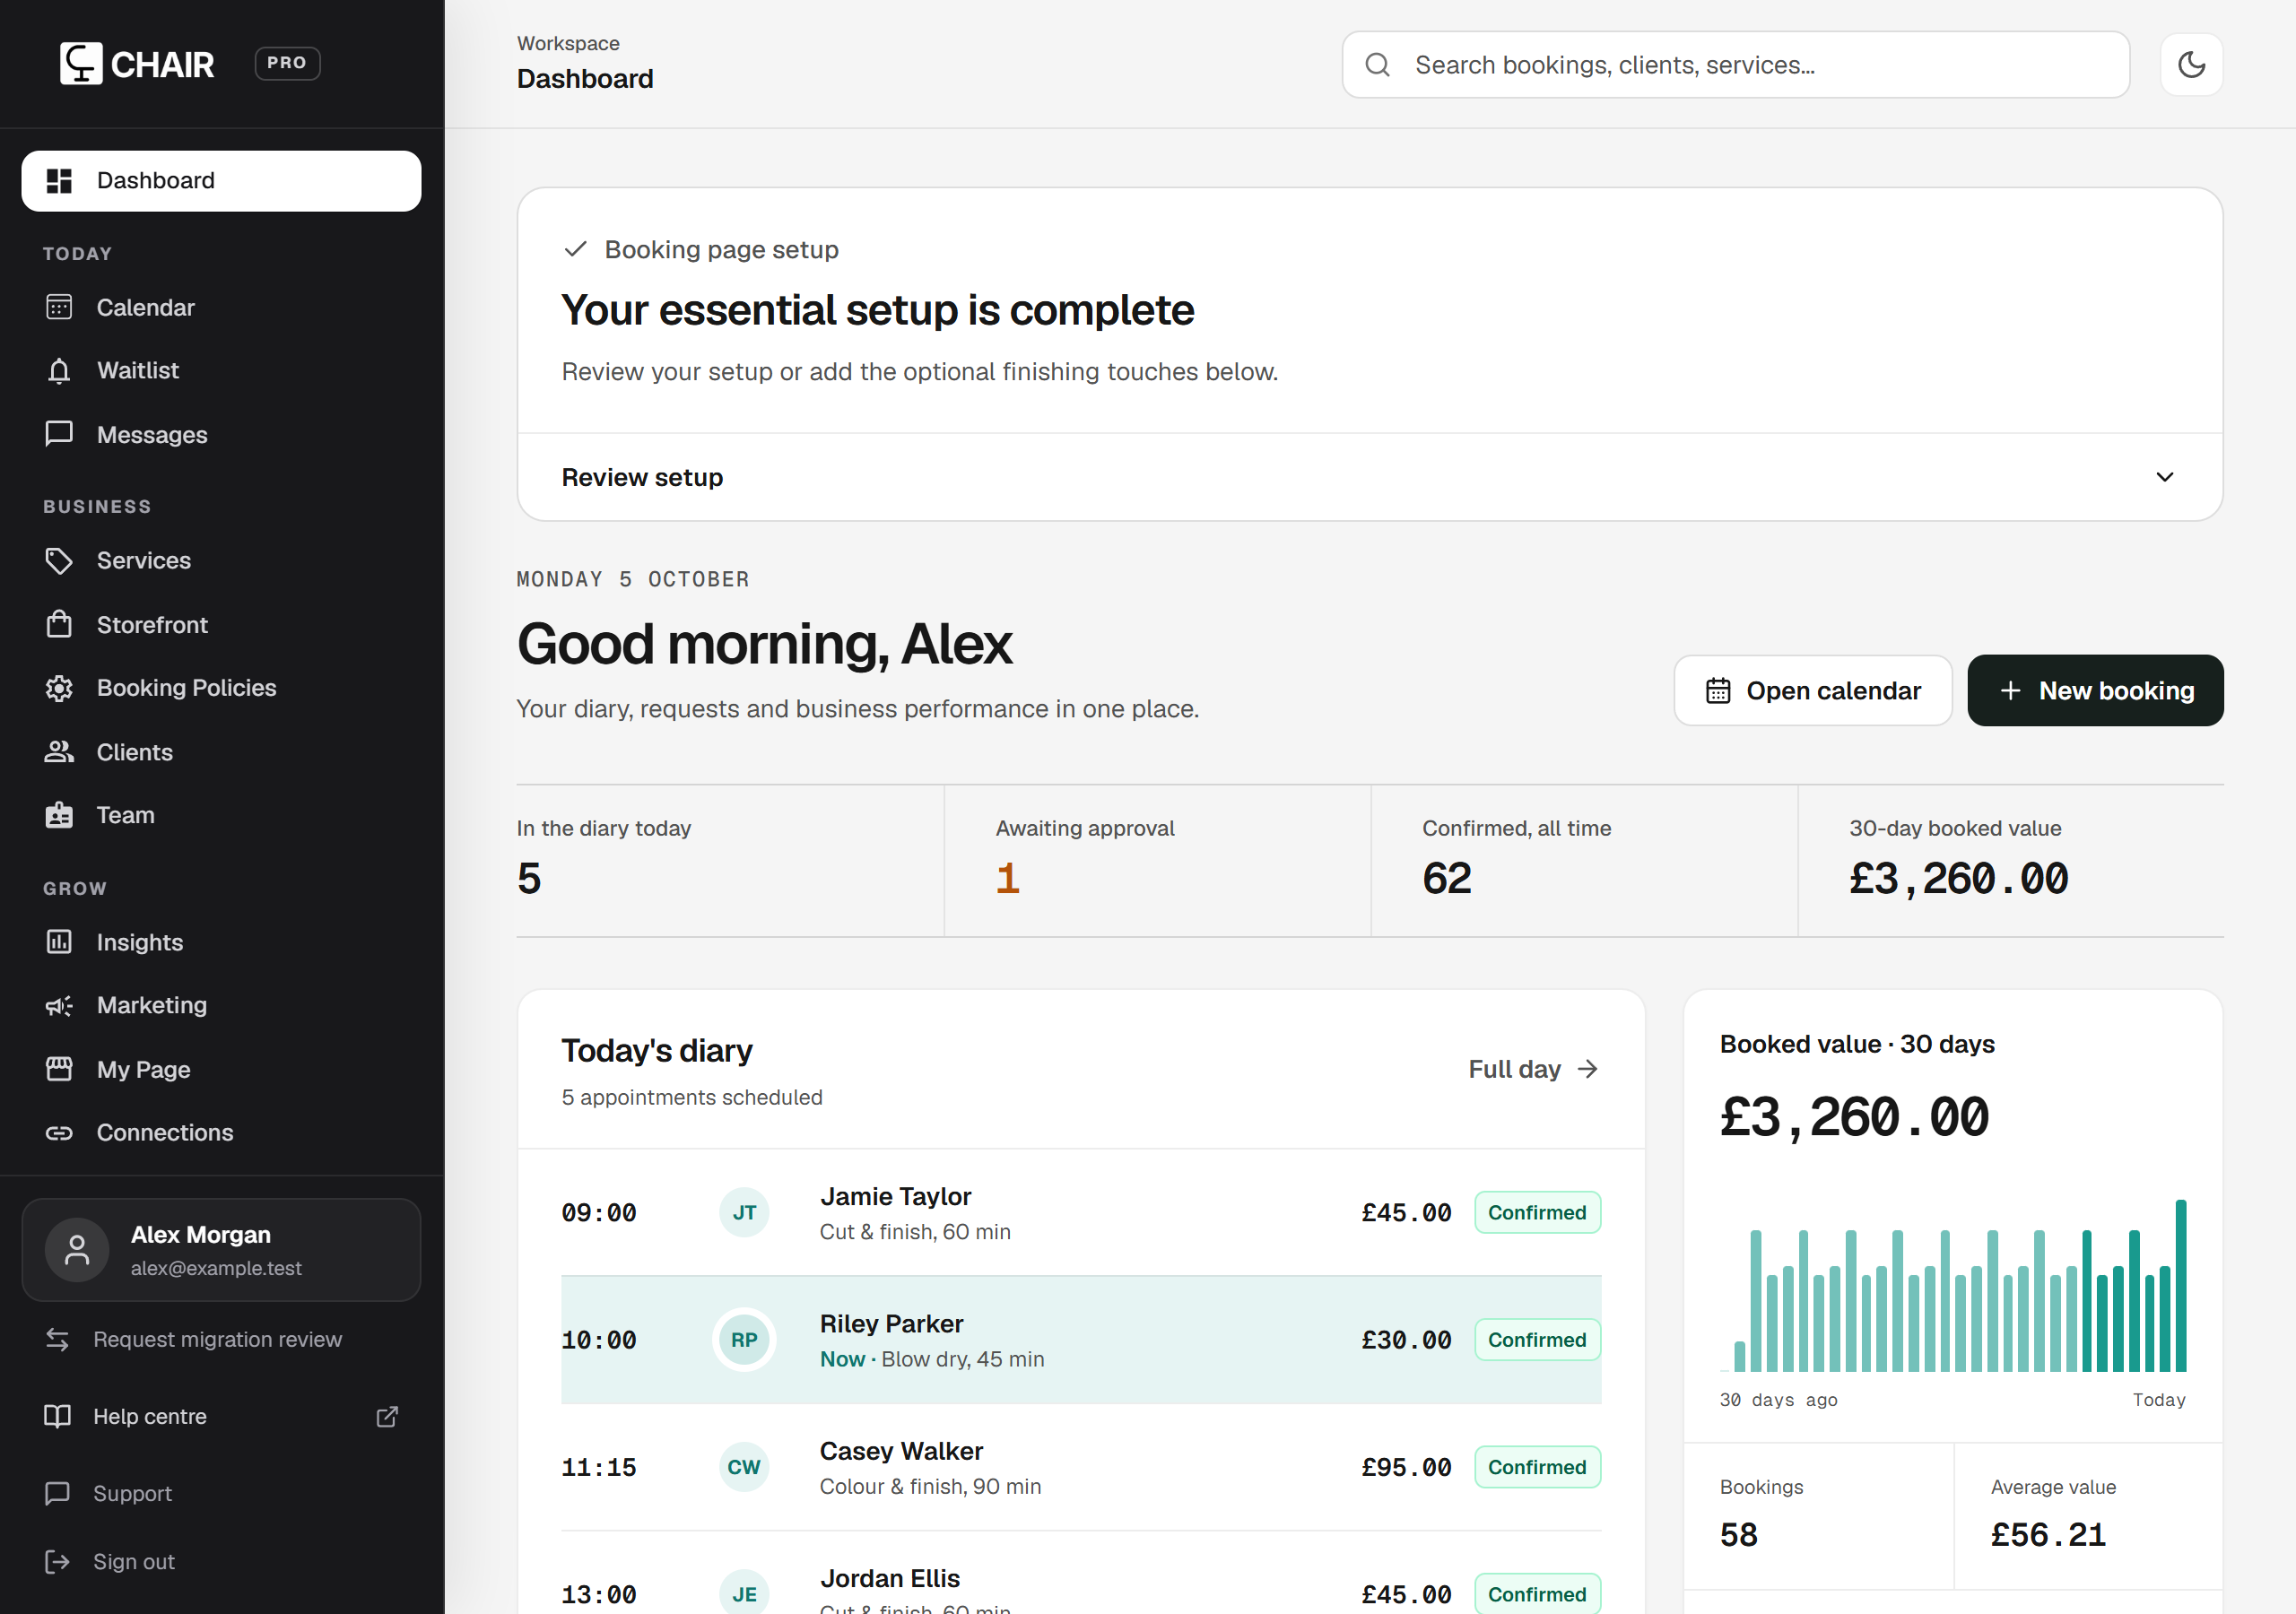Click the CW avatar badge
The image size is (2296, 1614).
pyautogui.click(x=744, y=1467)
